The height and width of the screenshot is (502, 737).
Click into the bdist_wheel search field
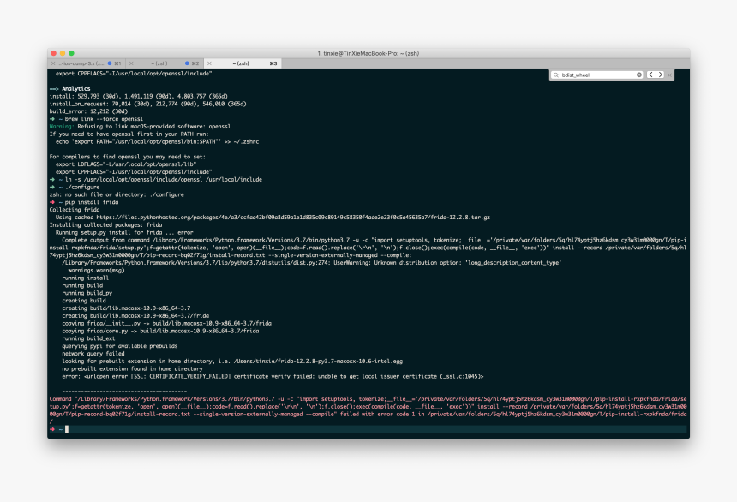coord(598,75)
